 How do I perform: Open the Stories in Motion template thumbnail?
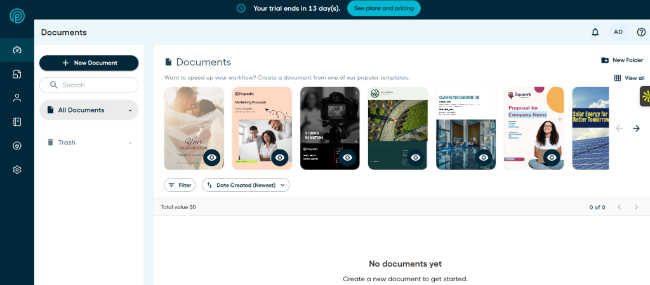click(330, 128)
